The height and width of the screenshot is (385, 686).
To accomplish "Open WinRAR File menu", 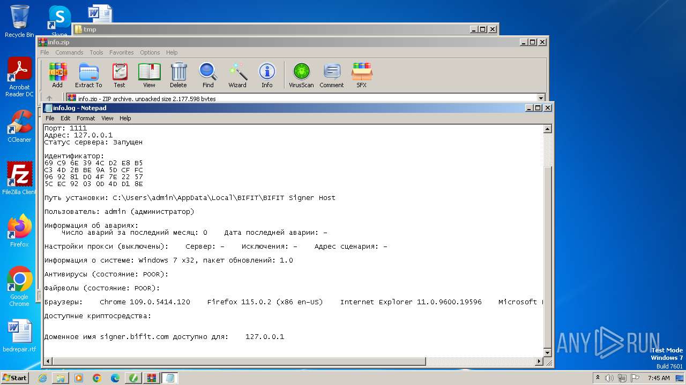I will (45, 52).
